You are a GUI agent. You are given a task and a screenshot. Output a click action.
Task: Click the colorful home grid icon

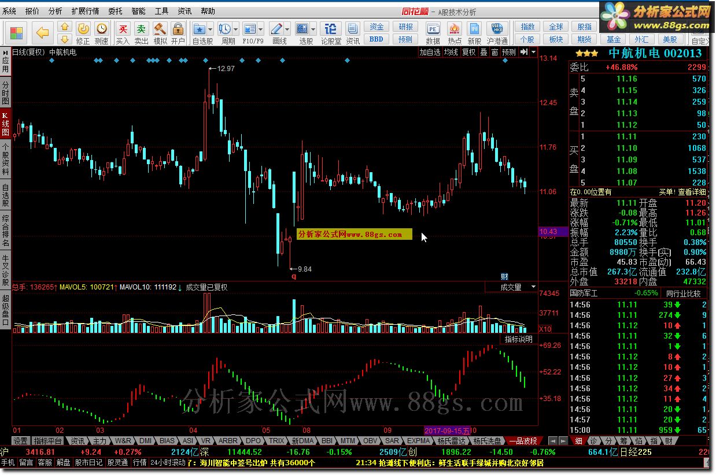click(x=17, y=33)
